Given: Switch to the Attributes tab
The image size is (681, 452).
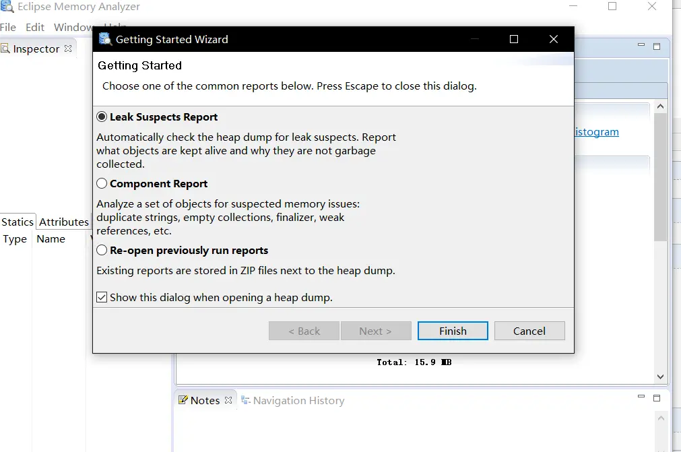Looking at the screenshot, I should point(64,222).
